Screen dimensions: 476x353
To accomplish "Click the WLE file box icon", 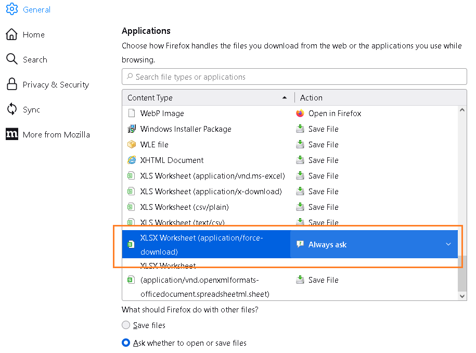I will click(x=132, y=145).
